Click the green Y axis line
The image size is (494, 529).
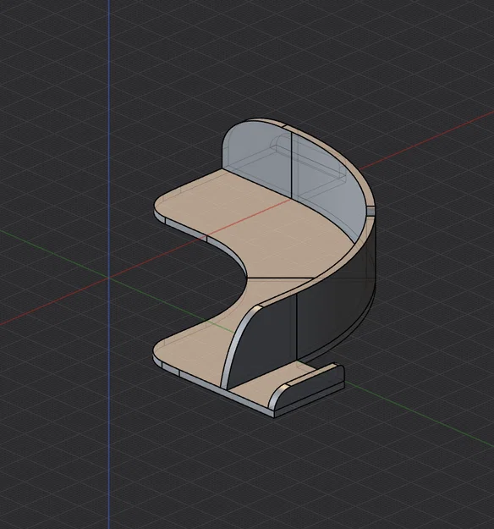pyautogui.click(x=54, y=253)
